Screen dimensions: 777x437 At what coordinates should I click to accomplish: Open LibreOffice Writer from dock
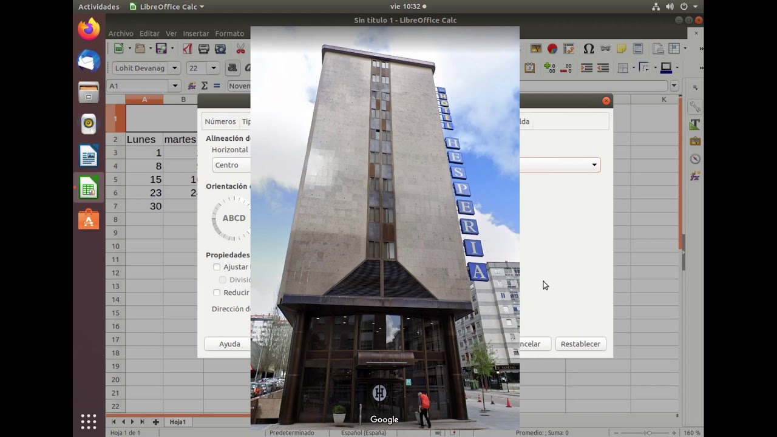tap(89, 156)
